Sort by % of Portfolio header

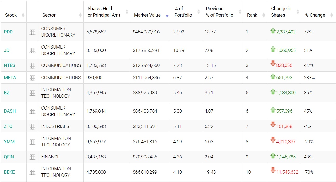pyautogui.click(x=183, y=12)
